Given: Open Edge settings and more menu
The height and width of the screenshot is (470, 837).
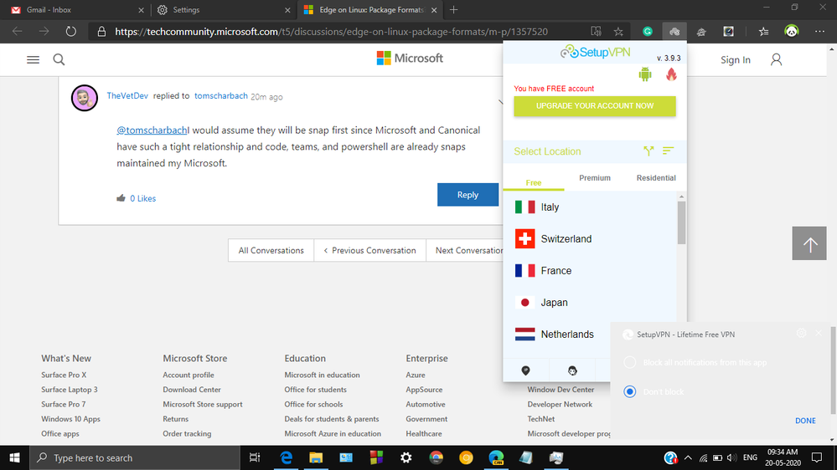Looking at the screenshot, I should (x=819, y=32).
